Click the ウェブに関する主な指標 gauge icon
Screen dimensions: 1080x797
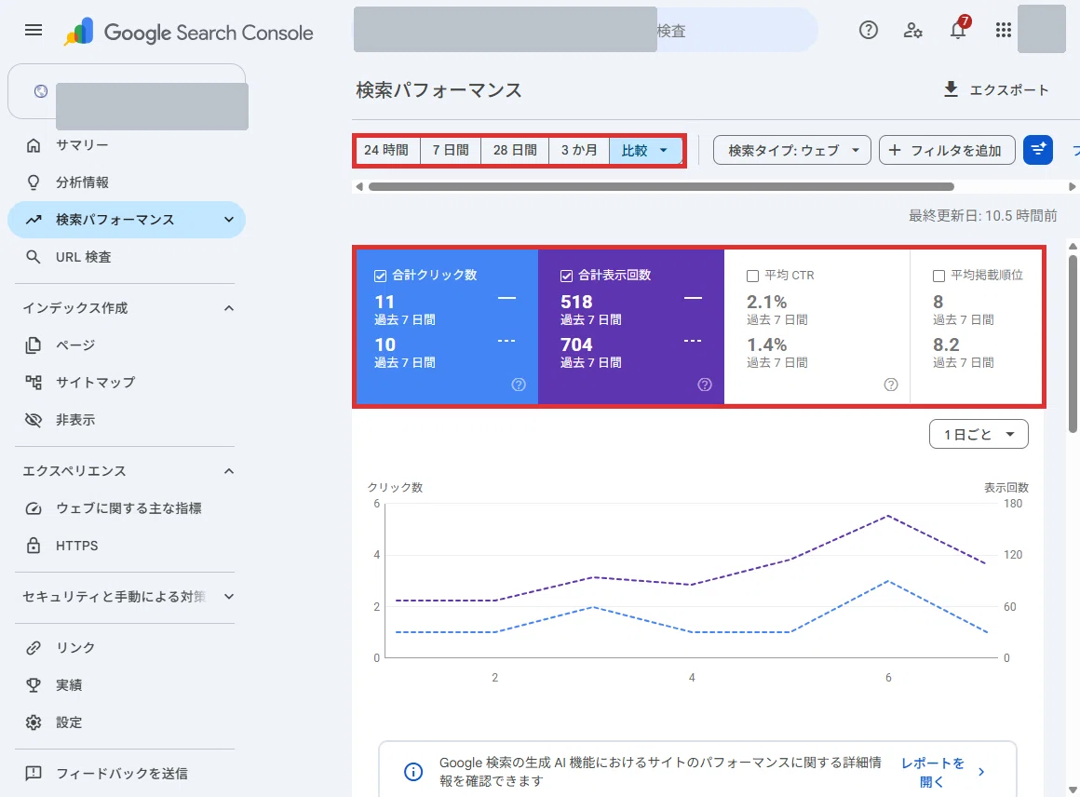34,508
